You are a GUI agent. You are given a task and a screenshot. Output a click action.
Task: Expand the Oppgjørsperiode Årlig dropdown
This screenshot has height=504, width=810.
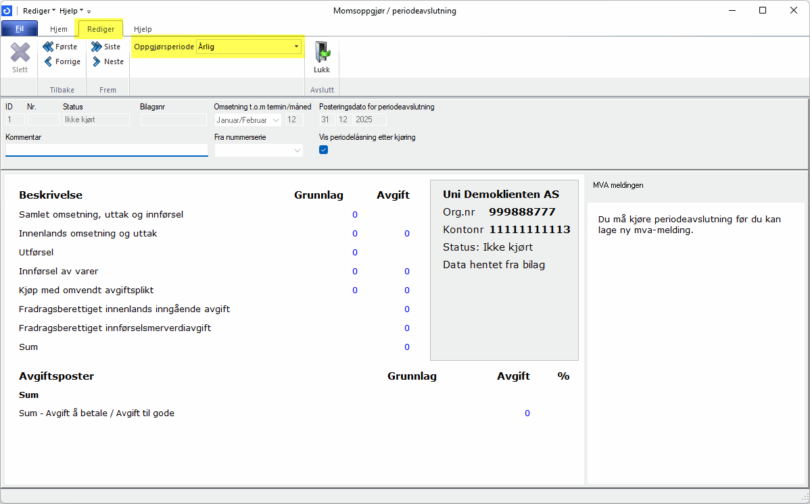(x=296, y=47)
